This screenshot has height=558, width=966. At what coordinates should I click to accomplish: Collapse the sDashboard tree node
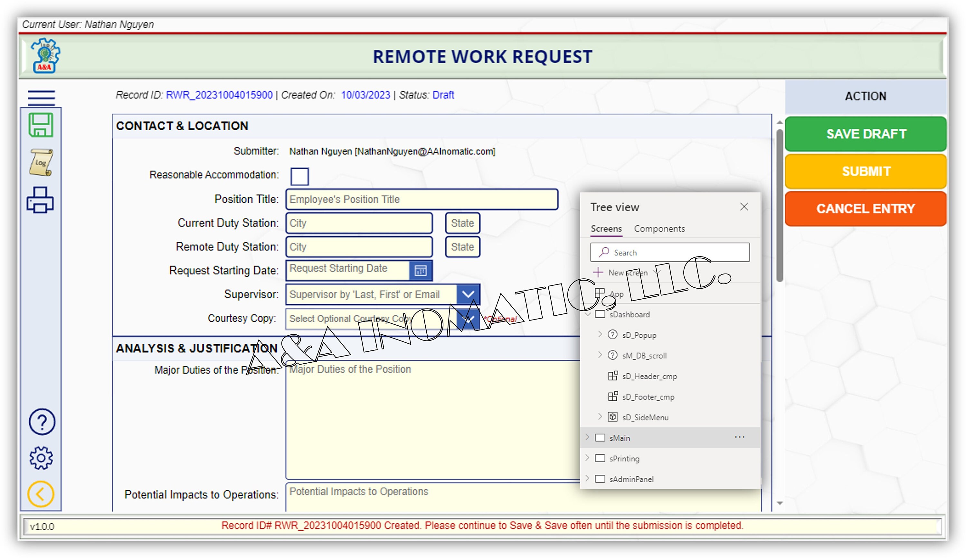click(588, 314)
